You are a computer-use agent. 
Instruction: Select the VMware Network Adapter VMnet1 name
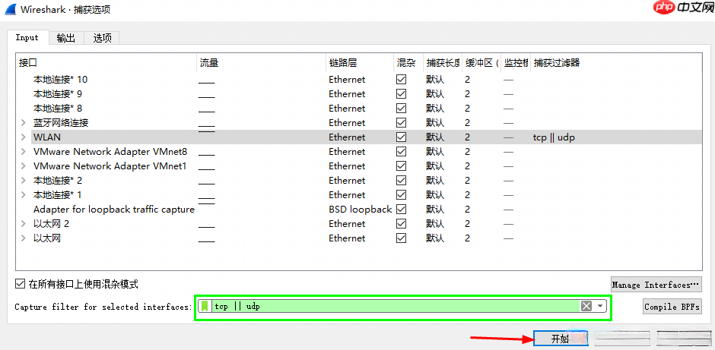[110, 166]
